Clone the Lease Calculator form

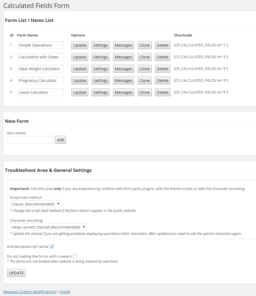145,92
